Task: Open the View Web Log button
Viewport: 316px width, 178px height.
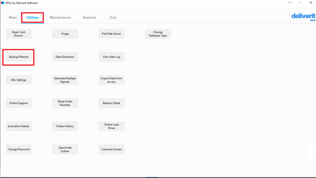Action: coord(112,57)
